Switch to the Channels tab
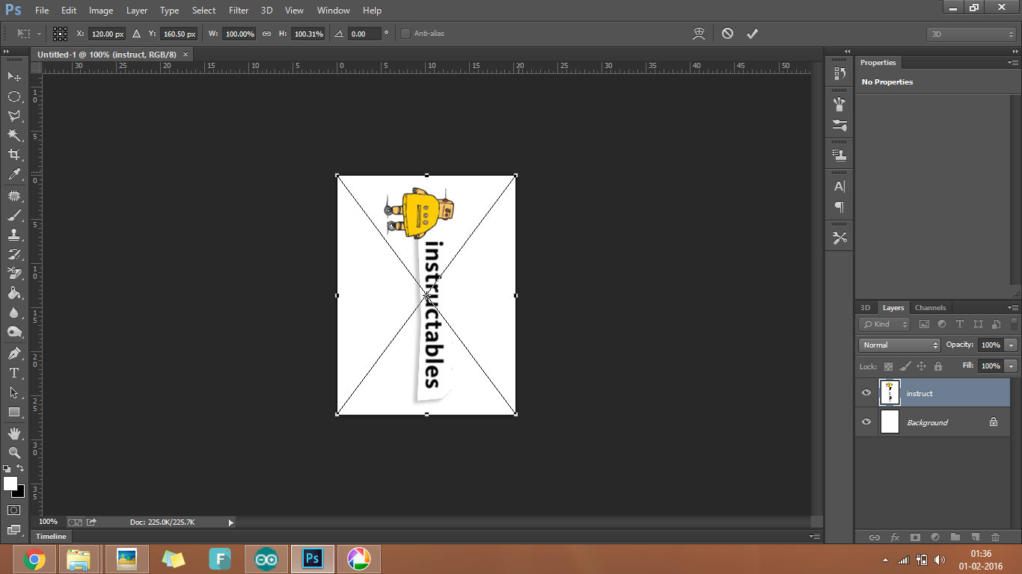 931,308
